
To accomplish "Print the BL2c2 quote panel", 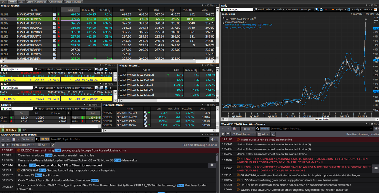I will click(x=106, y=88).
